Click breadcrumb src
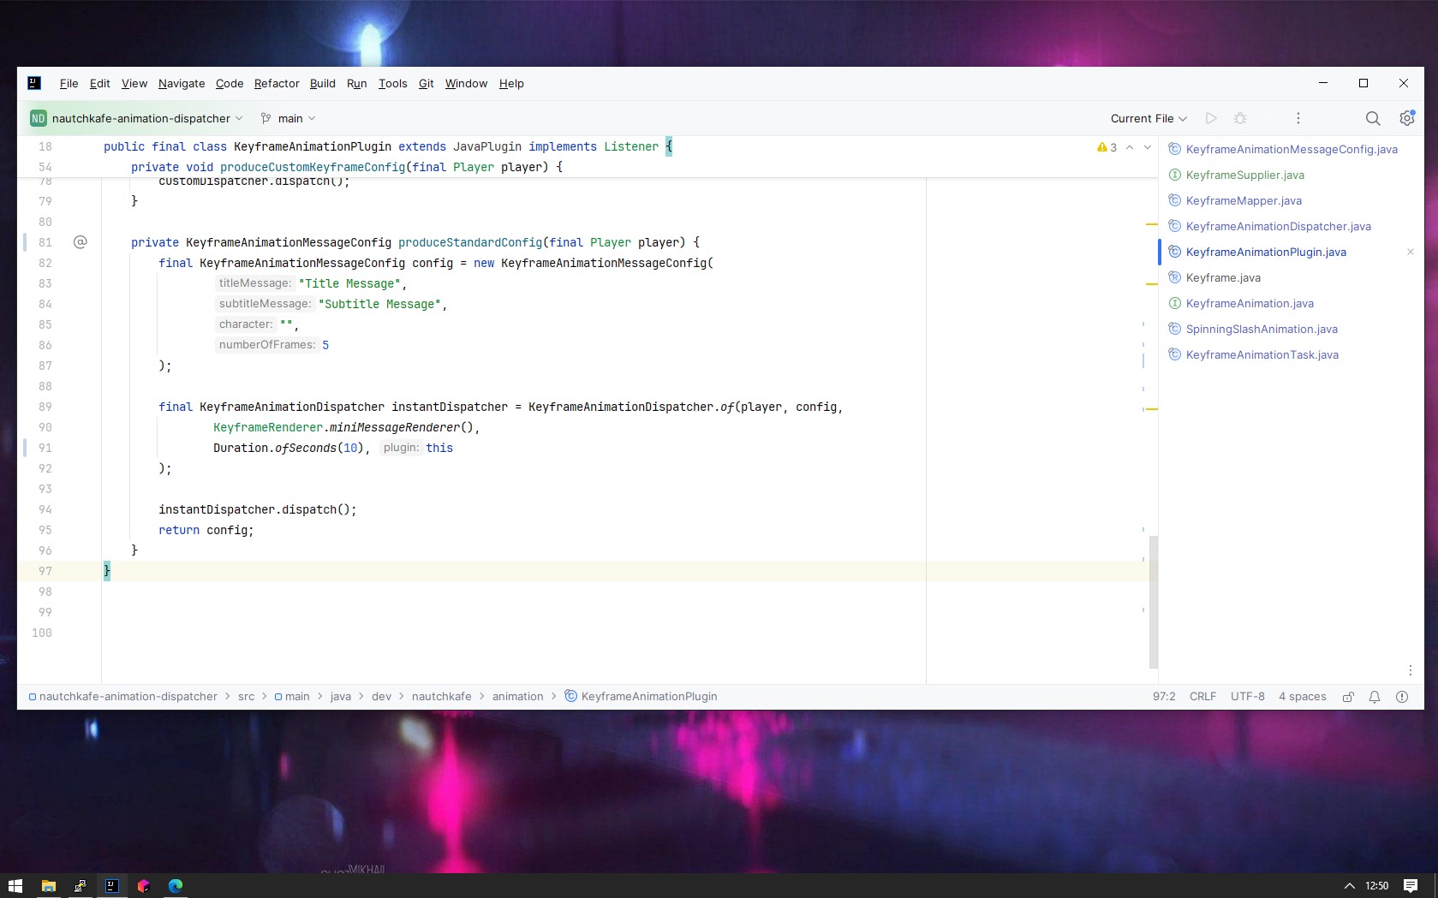Image resolution: width=1438 pixels, height=898 pixels. 246,696
